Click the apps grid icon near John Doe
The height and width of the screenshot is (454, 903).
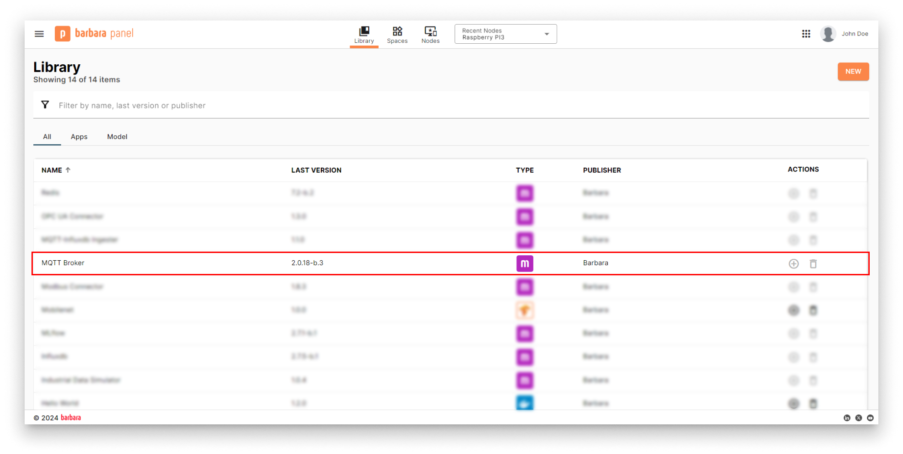(806, 34)
